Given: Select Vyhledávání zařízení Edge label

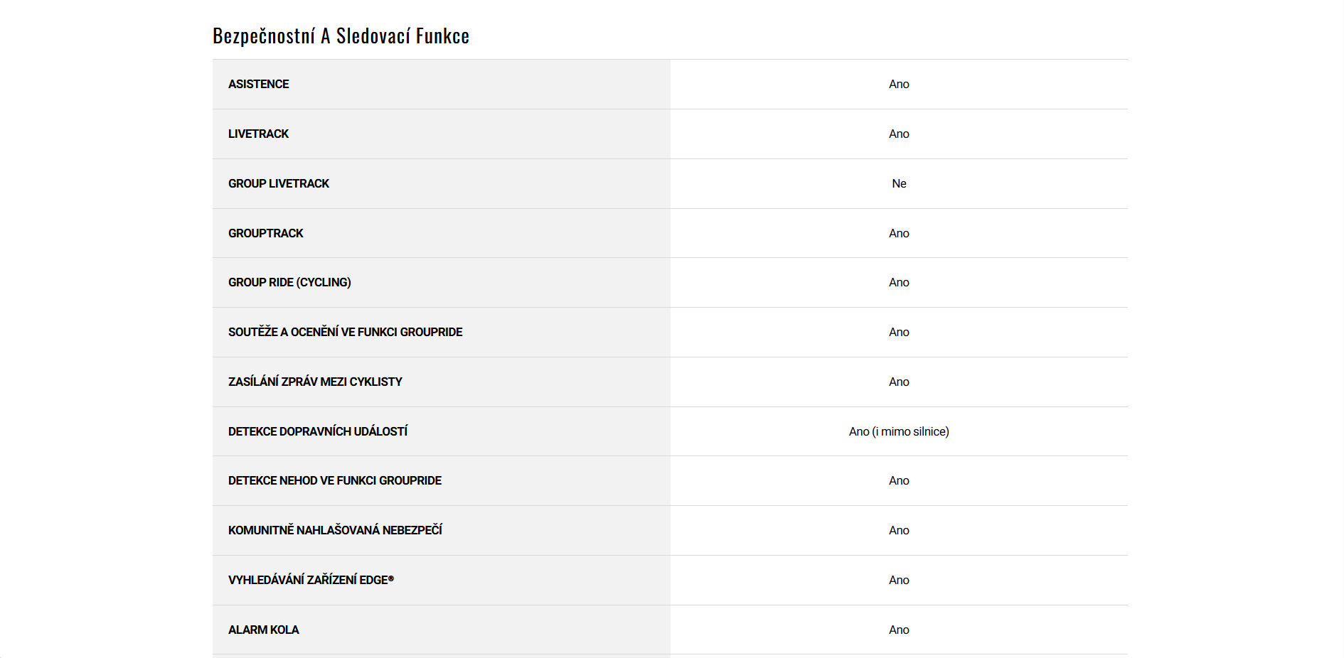Looking at the screenshot, I should pos(311,580).
